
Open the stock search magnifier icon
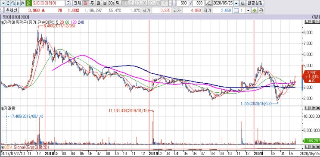click(x=13, y=3)
